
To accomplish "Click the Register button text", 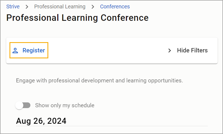I will click(x=34, y=51).
